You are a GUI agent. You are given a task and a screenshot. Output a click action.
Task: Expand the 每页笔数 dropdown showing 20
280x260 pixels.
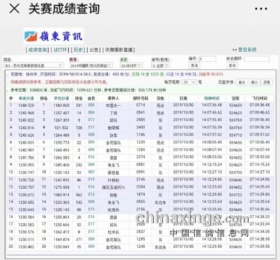pyautogui.click(x=190, y=82)
